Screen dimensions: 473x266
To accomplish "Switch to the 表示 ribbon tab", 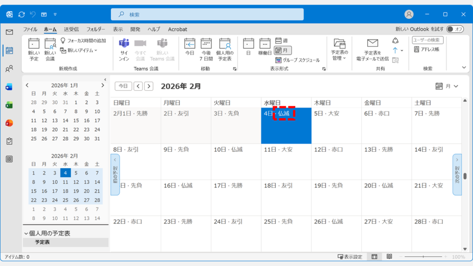I will coord(118,29).
